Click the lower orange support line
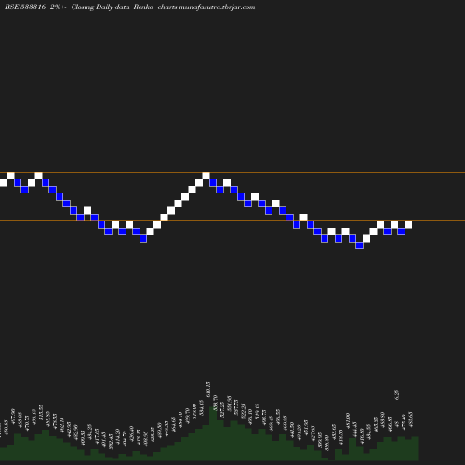Screen dimensions: 465x465 tap(232, 221)
